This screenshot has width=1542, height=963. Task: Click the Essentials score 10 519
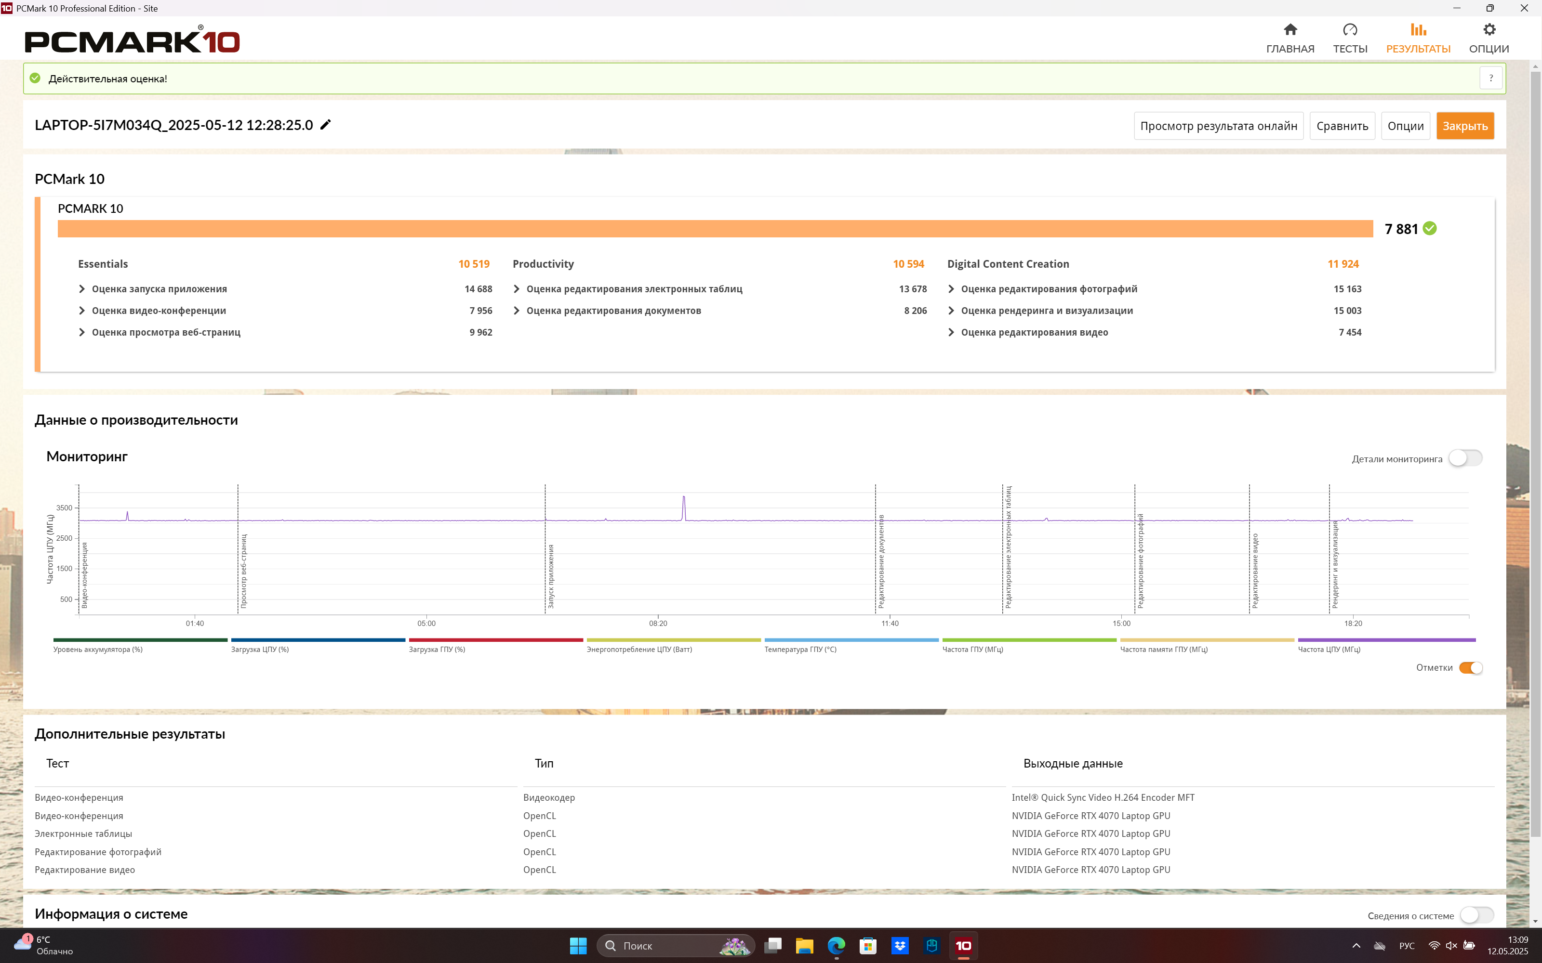473,264
